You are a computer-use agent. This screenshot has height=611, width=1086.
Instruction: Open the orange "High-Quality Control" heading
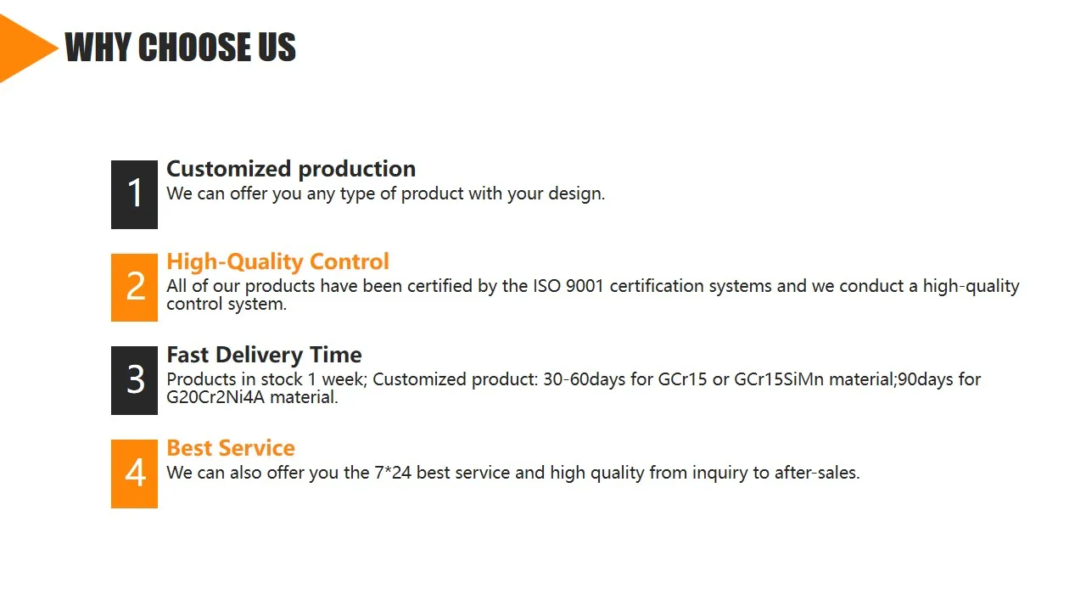coord(277,261)
